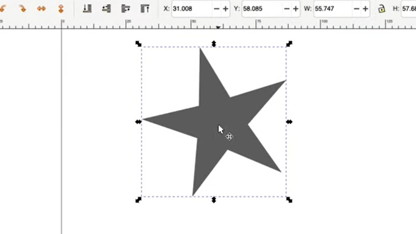Click the top-right corner scale handle

tap(289, 44)
